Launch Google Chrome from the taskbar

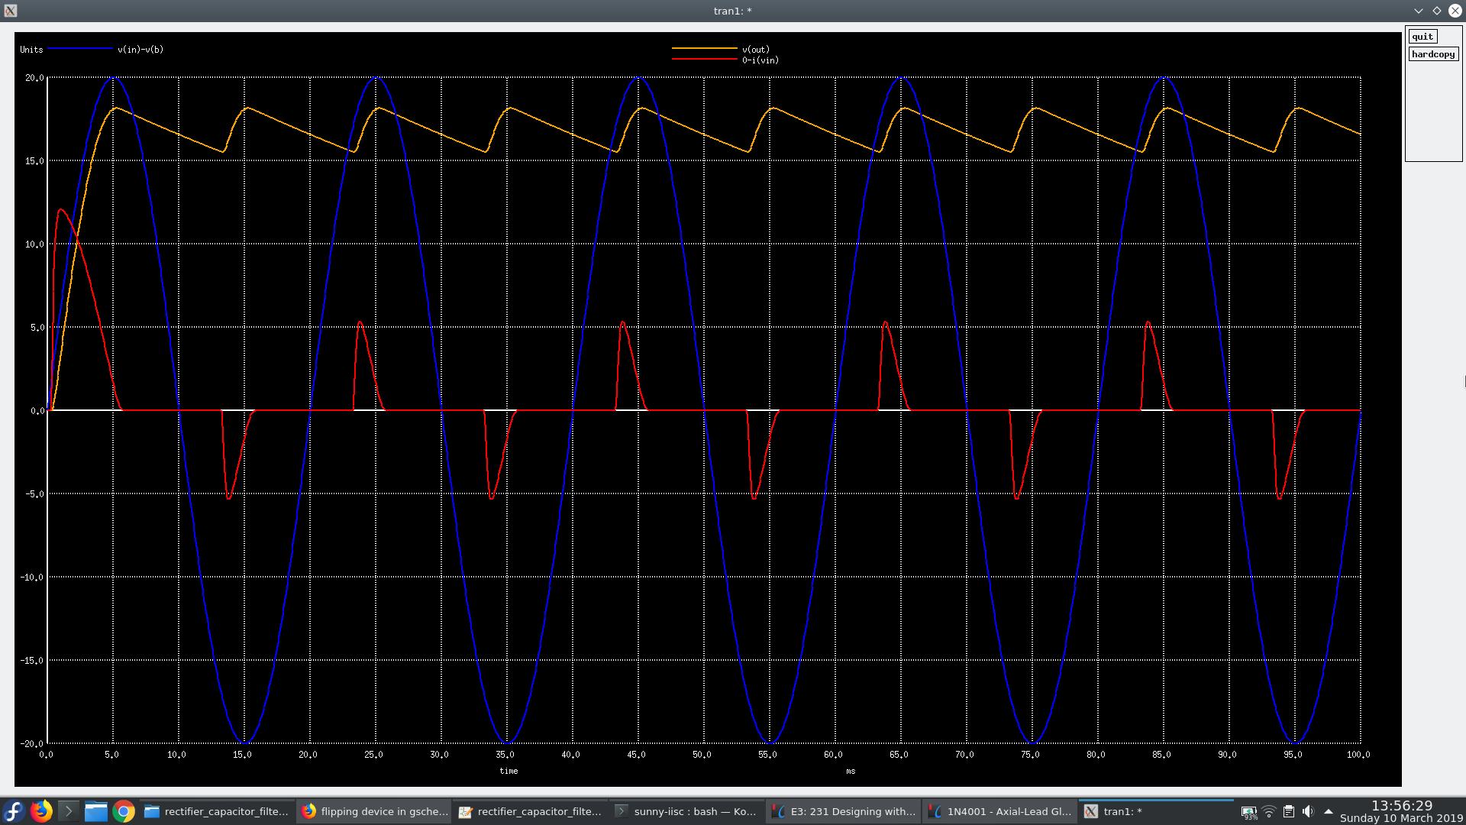(123, 811)
